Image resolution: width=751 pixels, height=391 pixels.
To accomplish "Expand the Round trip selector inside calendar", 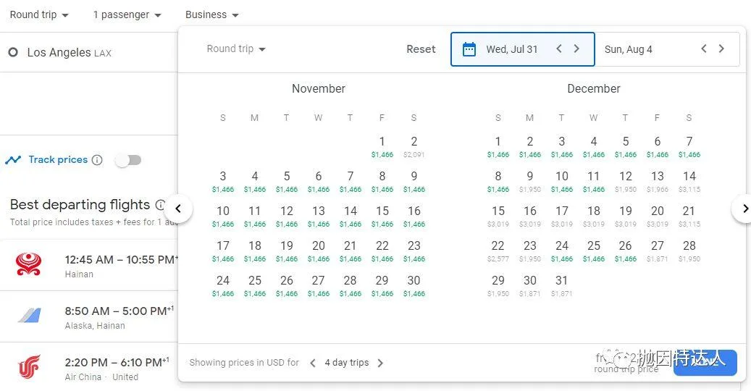I will coord(236,49).
